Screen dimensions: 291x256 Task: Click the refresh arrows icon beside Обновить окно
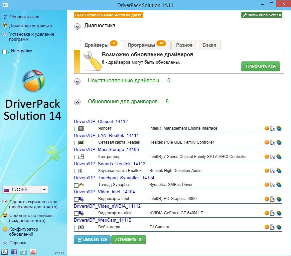[x=5, y=17]
